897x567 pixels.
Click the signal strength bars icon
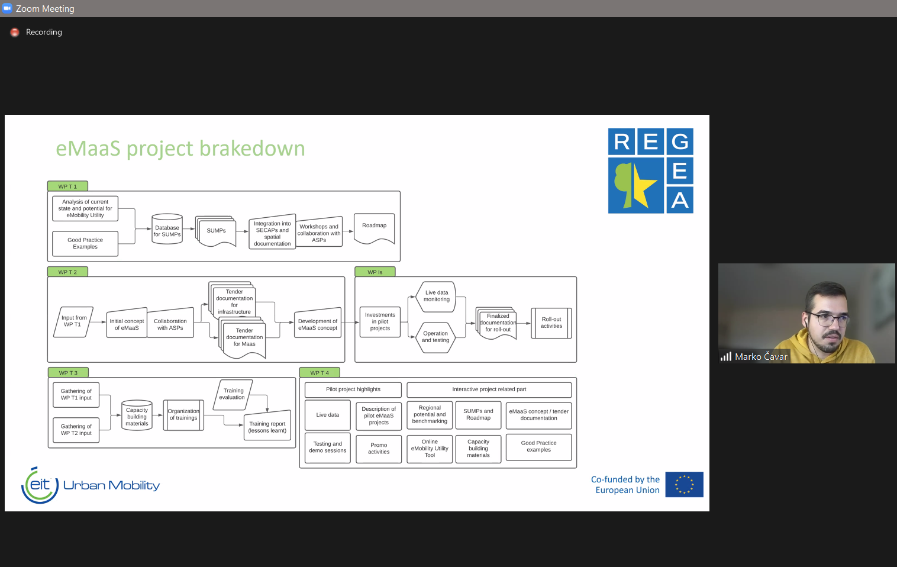coord(725,356)
